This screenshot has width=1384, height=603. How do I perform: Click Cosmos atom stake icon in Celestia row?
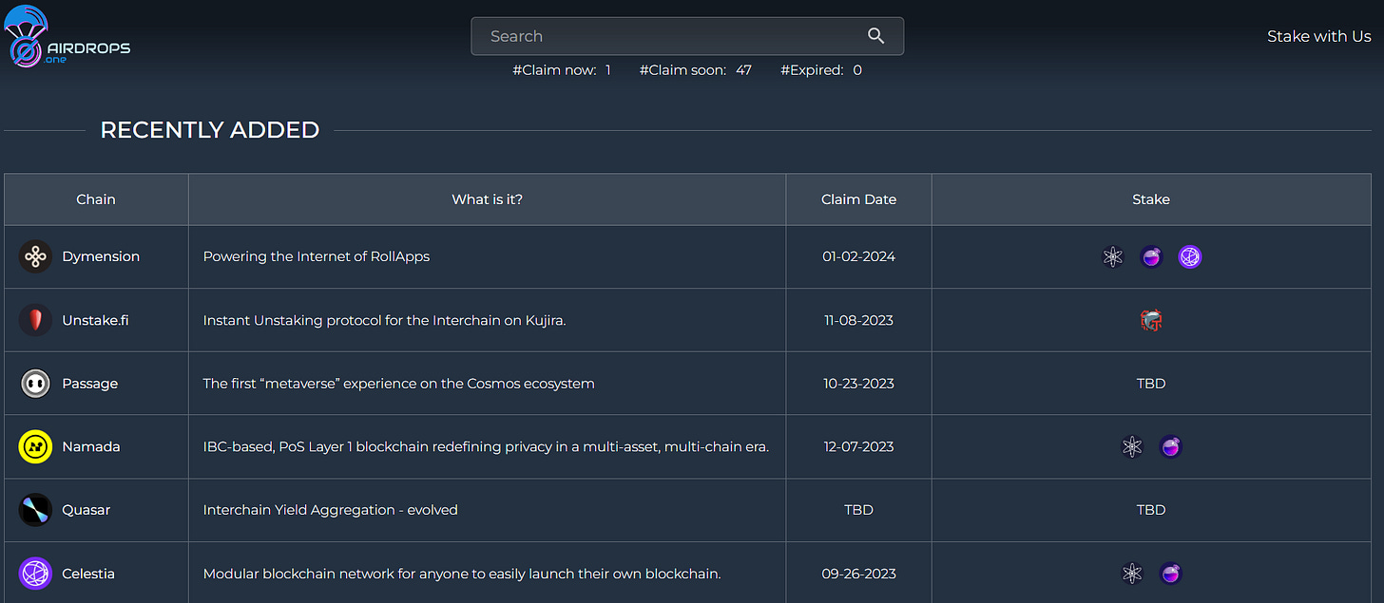pos(1132,574)
